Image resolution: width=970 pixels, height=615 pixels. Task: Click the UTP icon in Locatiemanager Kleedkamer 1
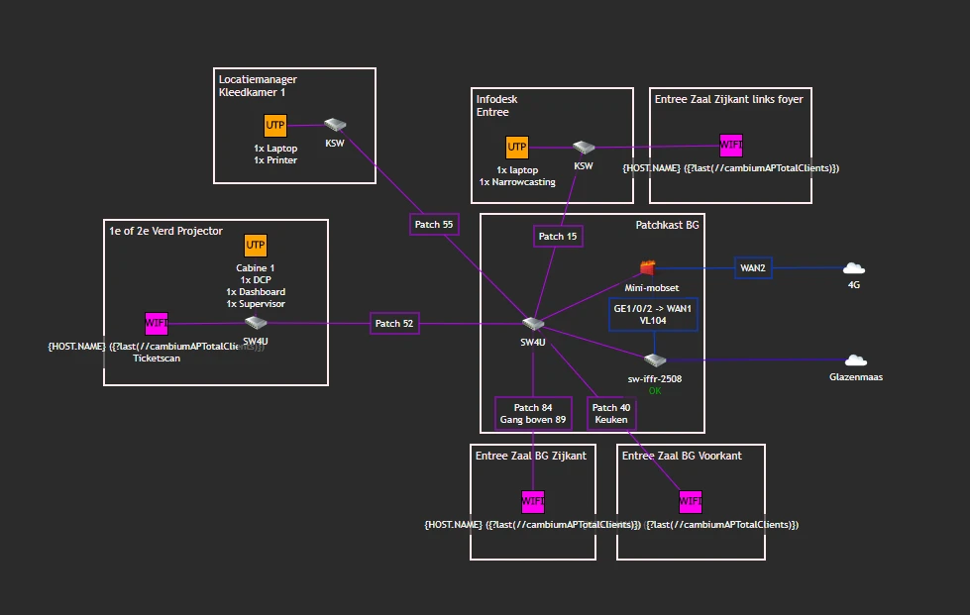[275, 126]
